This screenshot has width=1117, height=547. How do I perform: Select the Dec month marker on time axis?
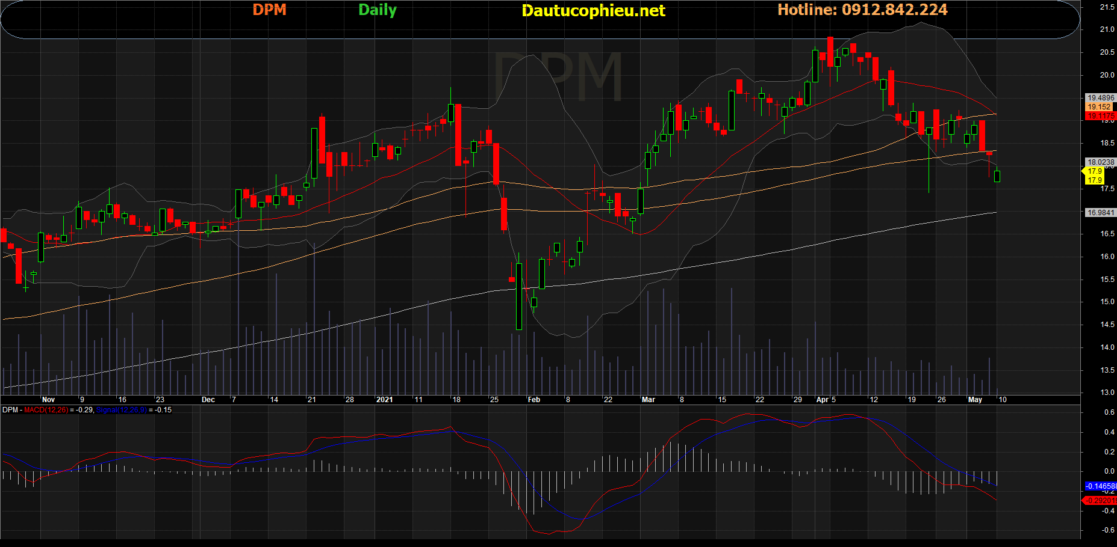[x=208, y=400]
